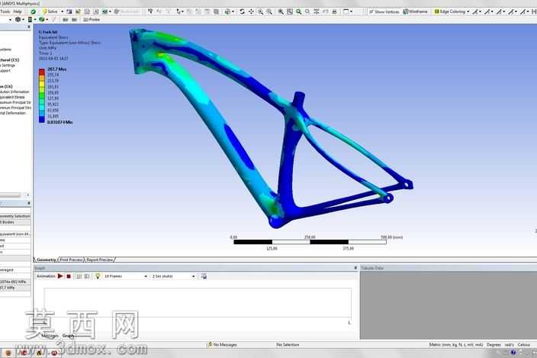The image size is (537, 358).
Task: Click the label/annotation 'A' icon
Action: [x=96, y=11]
